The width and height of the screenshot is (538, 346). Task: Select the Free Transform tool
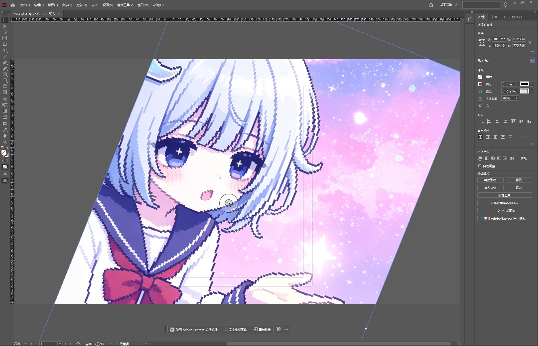[5, 105]
